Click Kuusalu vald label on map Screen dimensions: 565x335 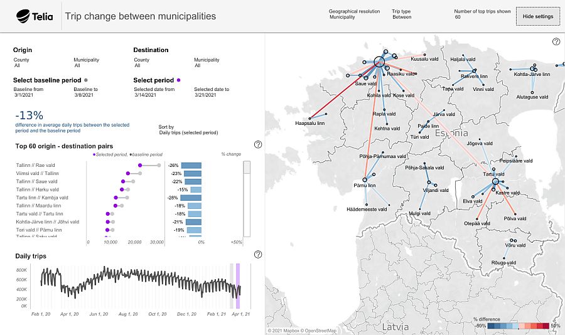424,59
